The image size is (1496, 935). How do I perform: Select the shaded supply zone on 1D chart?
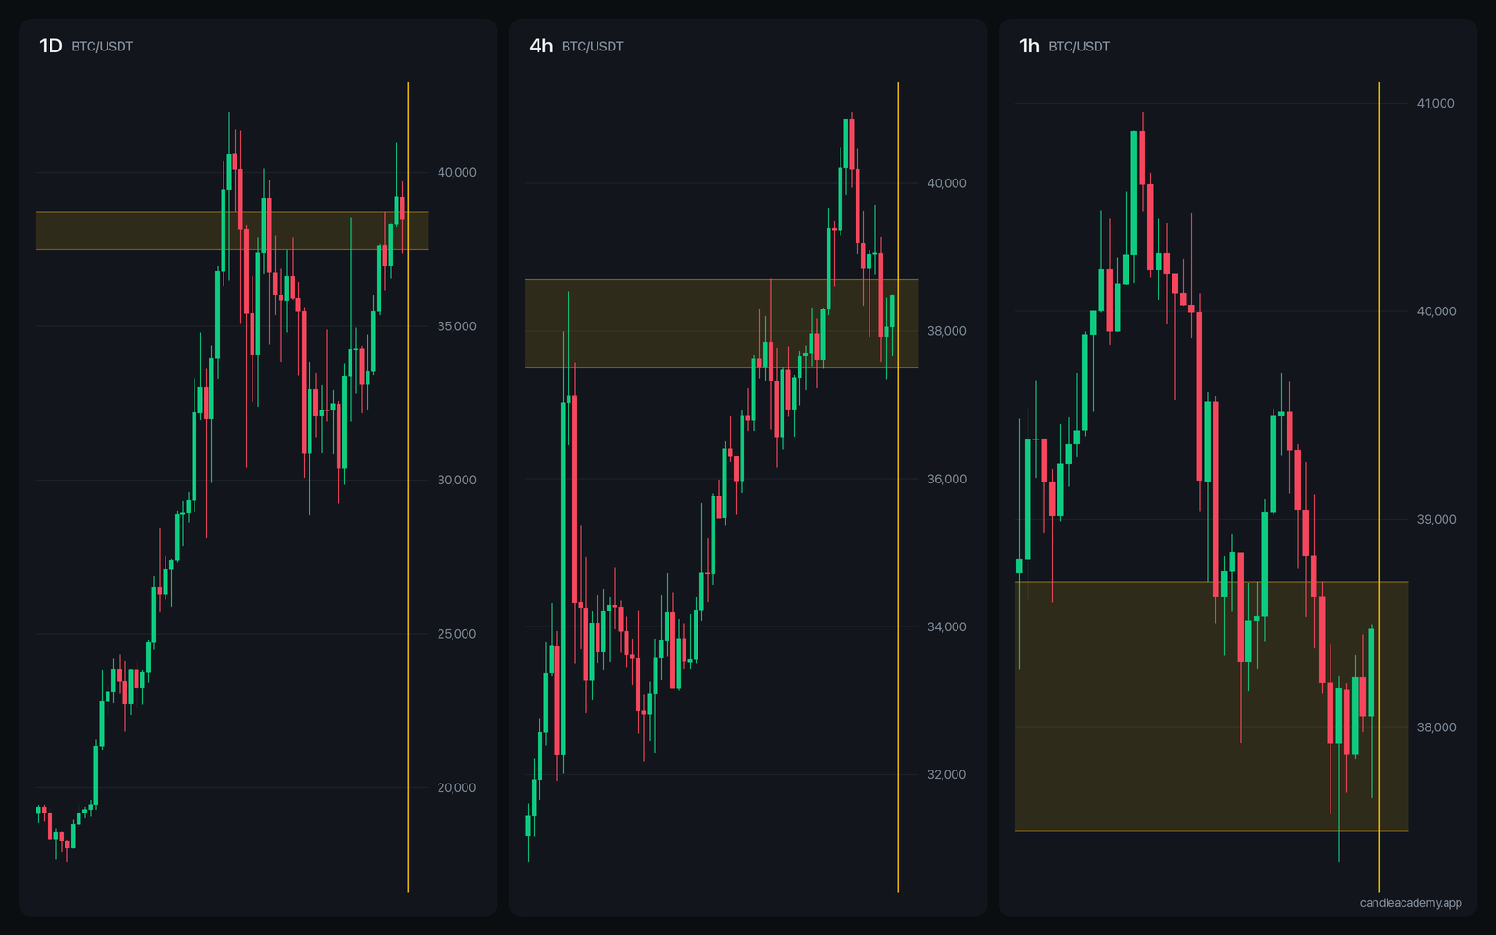click(232, 231)
